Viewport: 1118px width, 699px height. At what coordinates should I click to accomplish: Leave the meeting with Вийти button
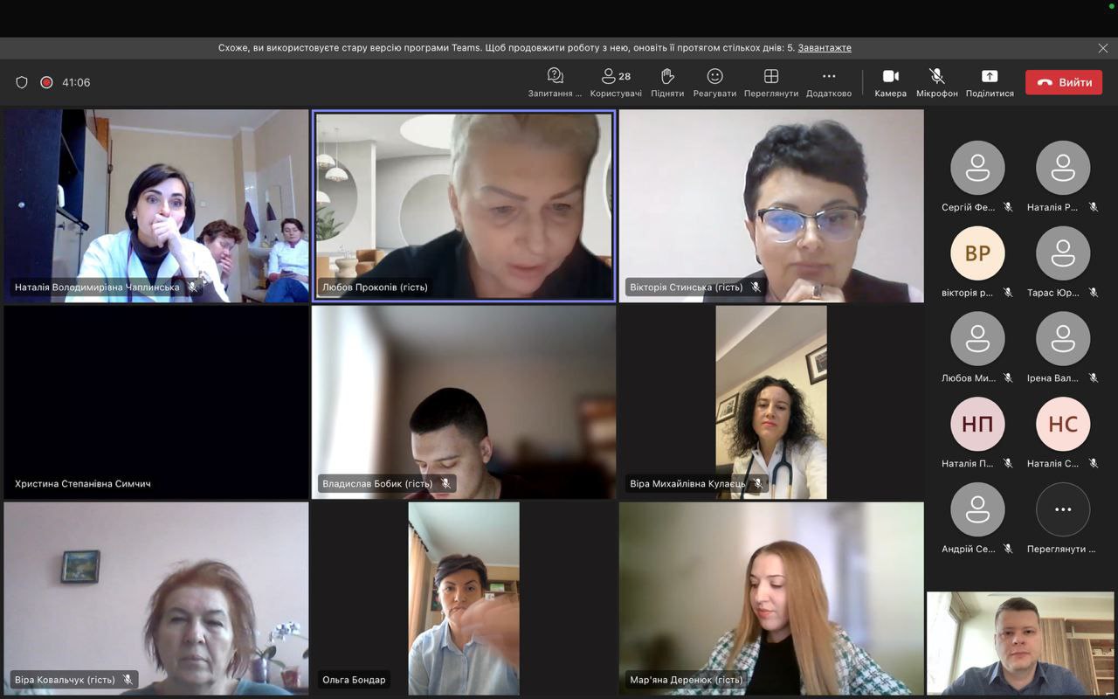click(x=1064, y=82)
